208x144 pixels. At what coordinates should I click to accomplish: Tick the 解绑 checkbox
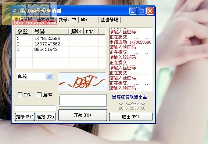(39, 95)
